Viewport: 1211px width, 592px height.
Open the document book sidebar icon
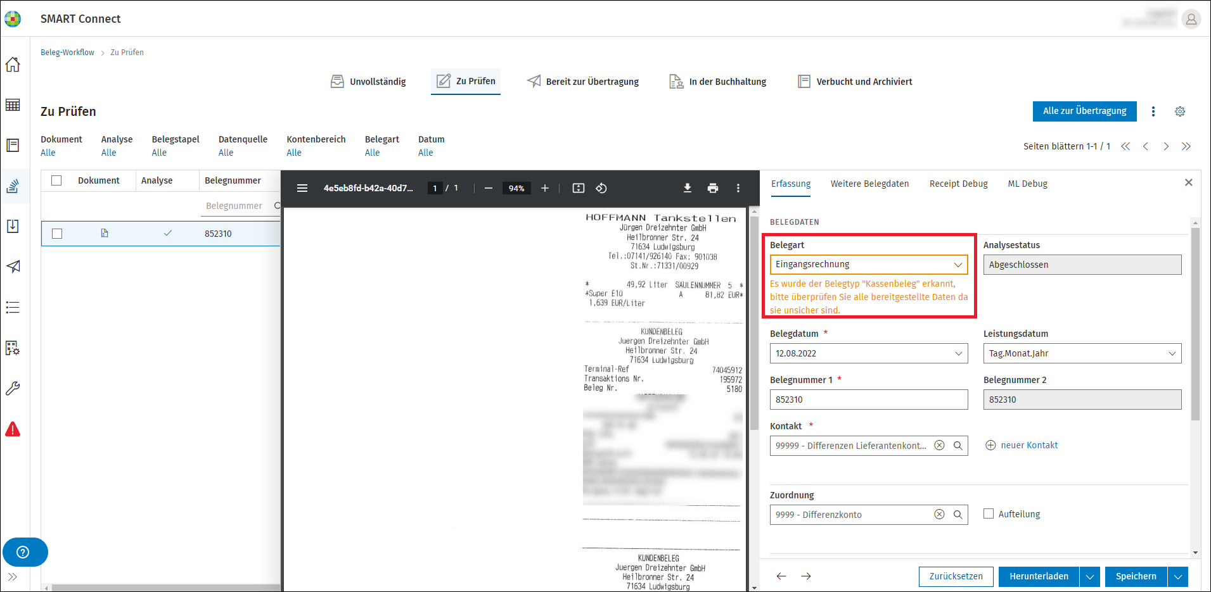(x=13, y=145)
